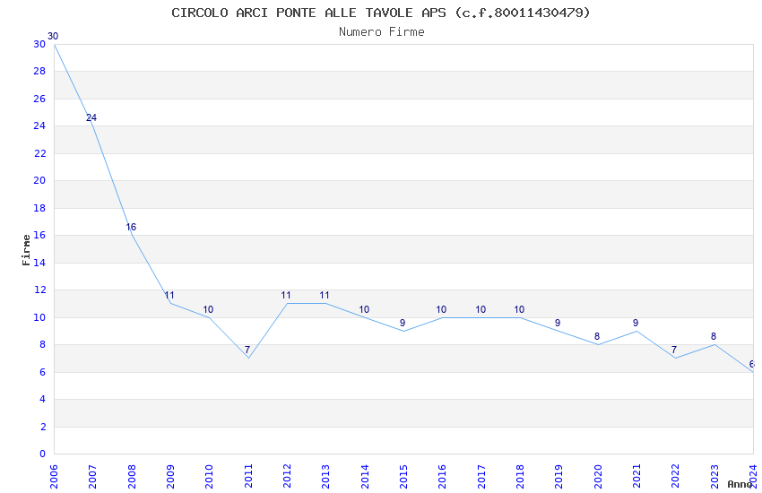Click the y-axis tick label 28
This screenshot has width=762, height=493.
pos(39,72)
